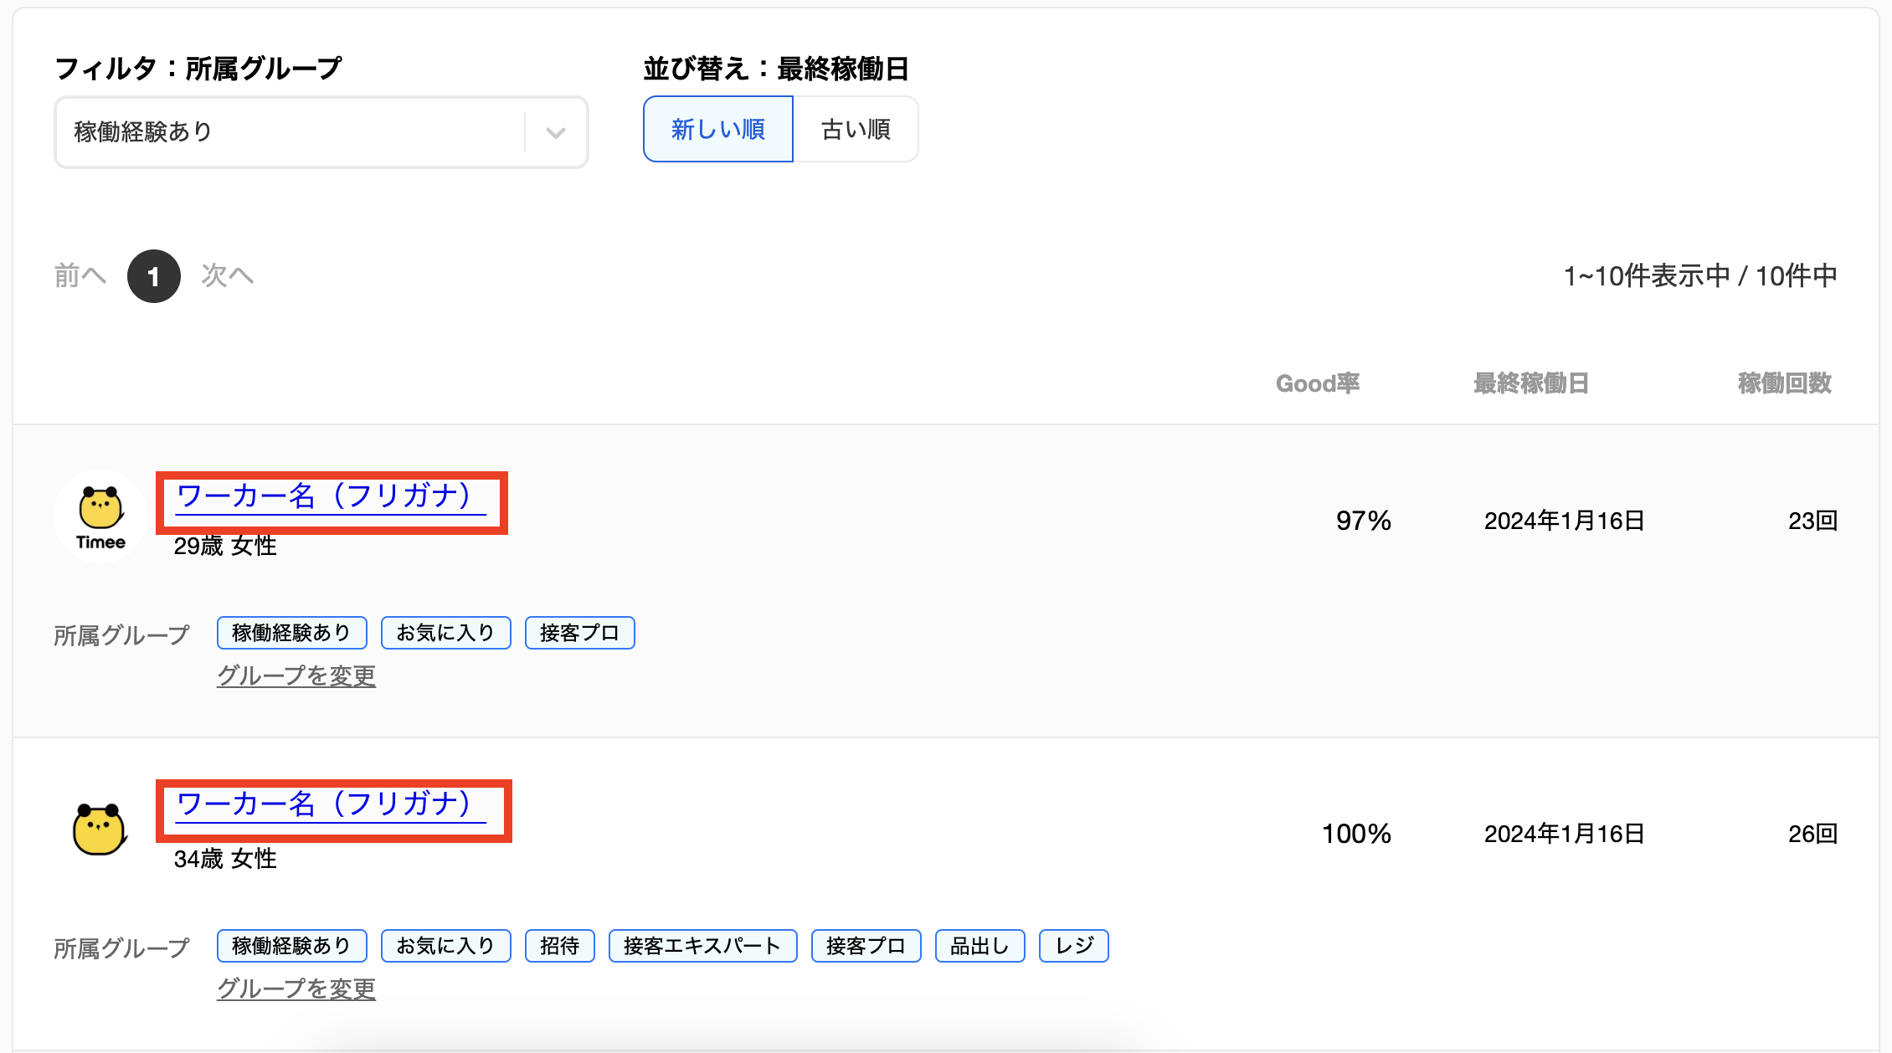The height and width of the screenshot is (1053, 1892).
Task: Click the レジ group tag
Action: click(x=1073, y=946)
